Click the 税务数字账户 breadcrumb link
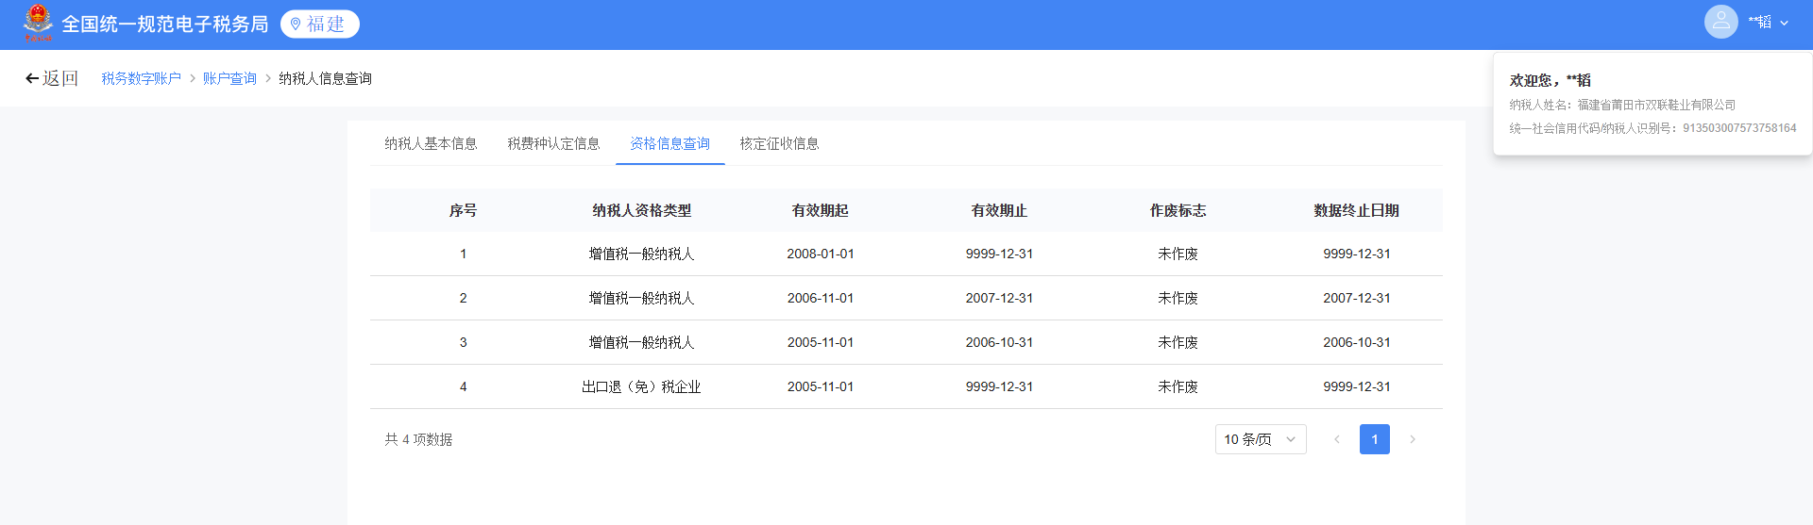This screenshot has height=525, width=1813. [141, 78]
